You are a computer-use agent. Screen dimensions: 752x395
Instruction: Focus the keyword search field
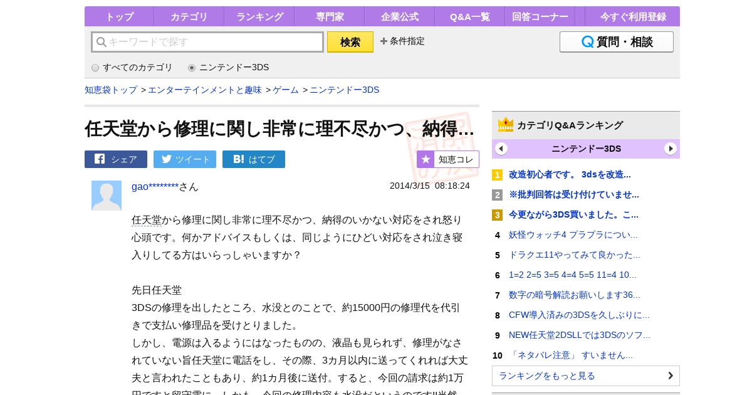207,42
